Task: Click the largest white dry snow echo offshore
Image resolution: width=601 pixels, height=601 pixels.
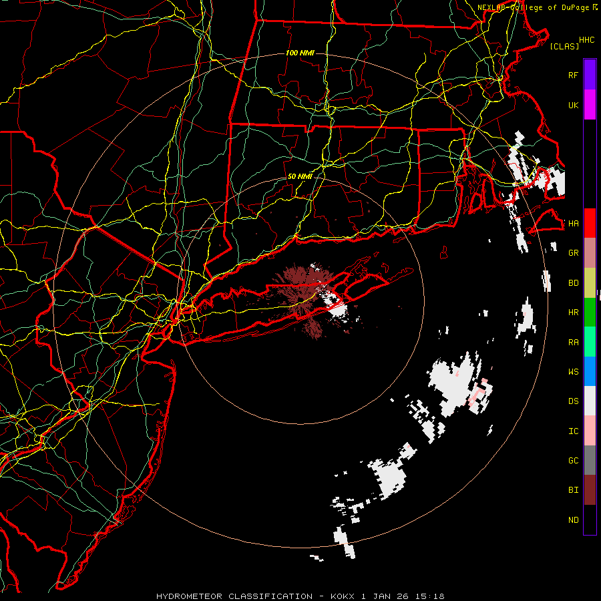Action: [454, 385]
